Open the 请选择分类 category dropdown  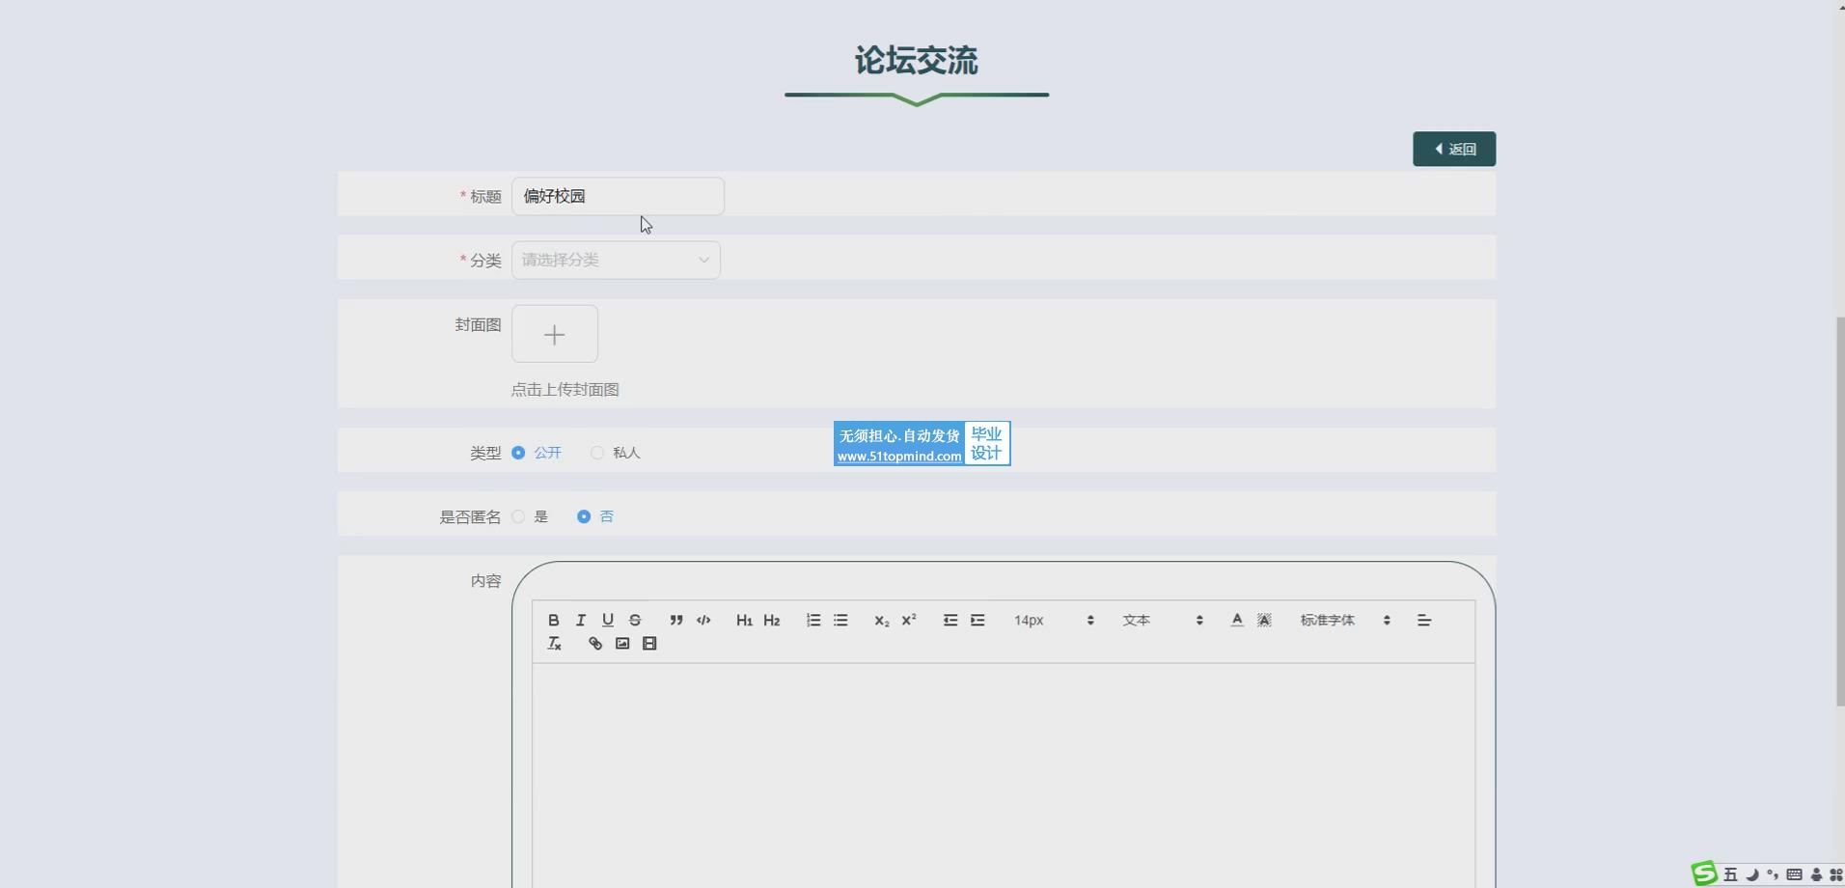pyautogui.click(x=616, y=260)
